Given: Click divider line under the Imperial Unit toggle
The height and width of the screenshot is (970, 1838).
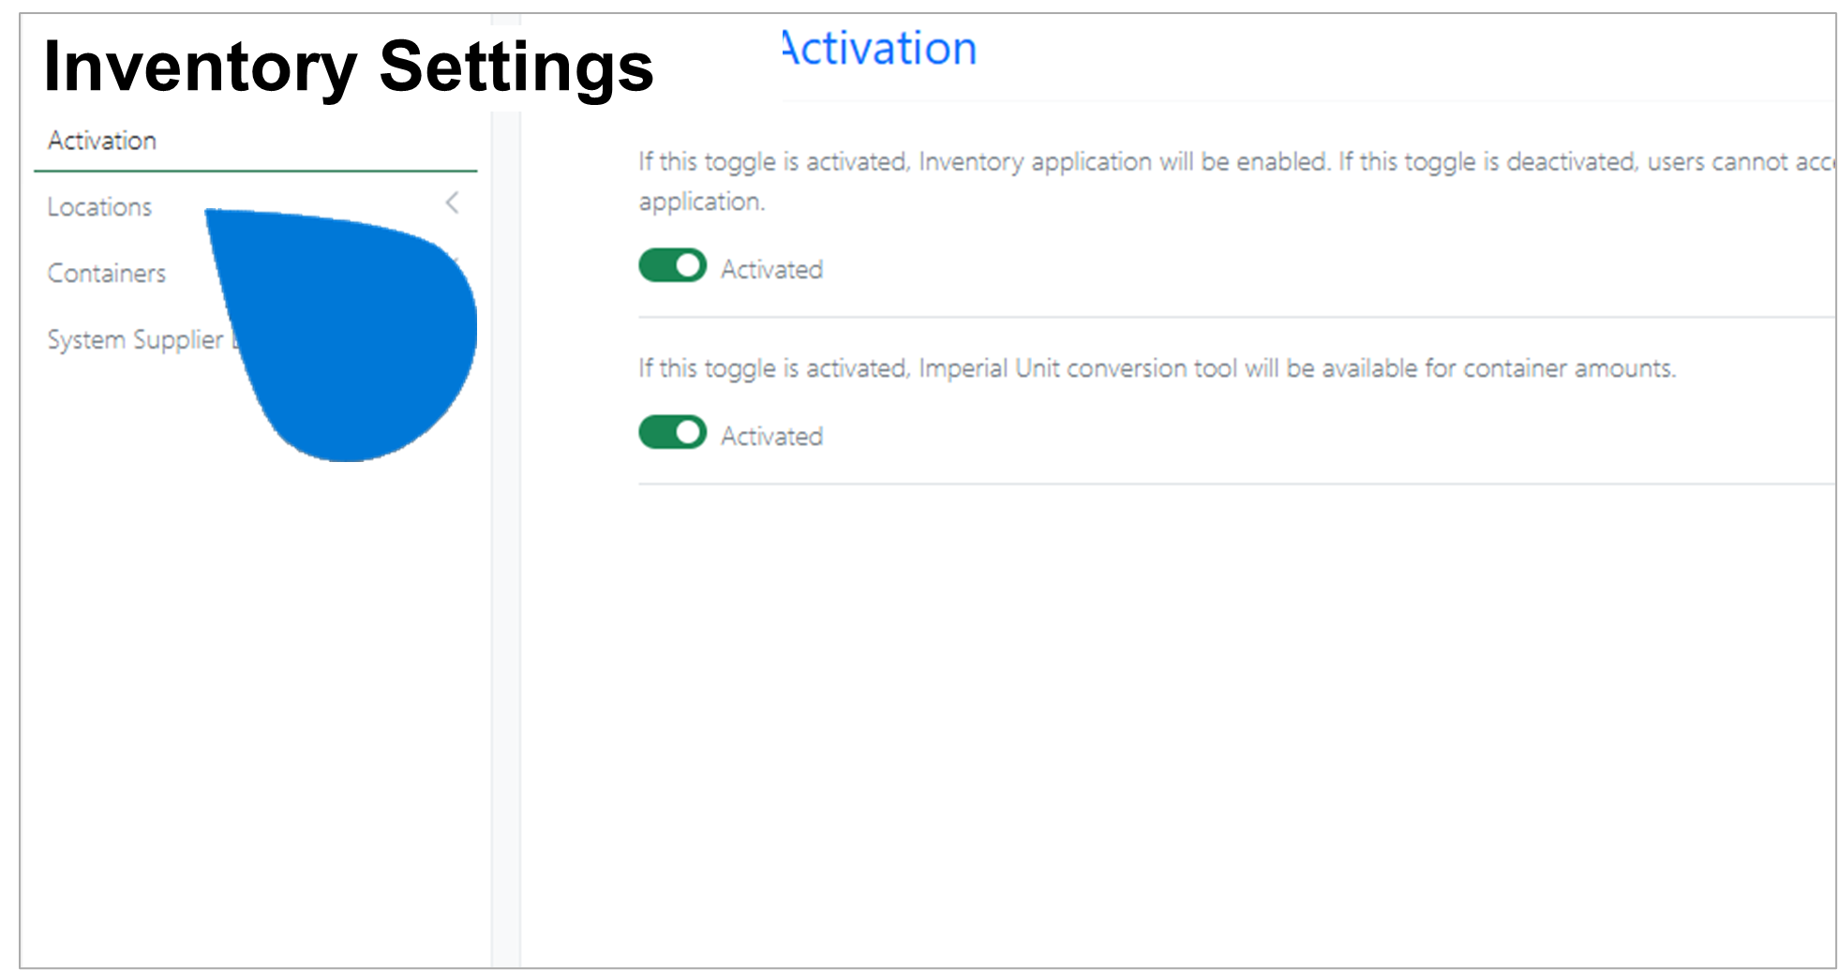Looking at the screenshot, I should (1237, 485).
